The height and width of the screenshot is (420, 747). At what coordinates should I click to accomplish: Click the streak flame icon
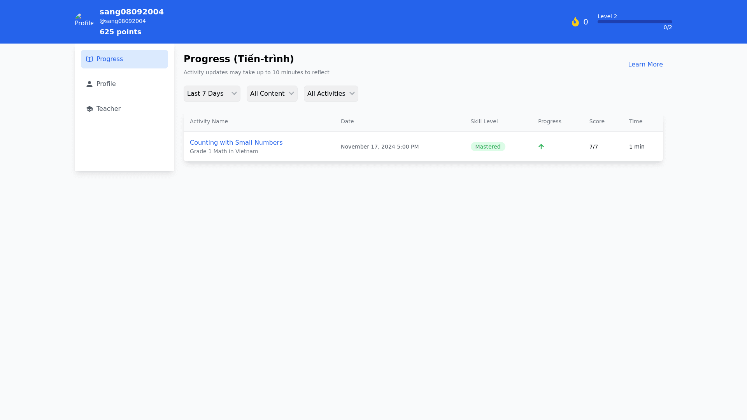575,22
